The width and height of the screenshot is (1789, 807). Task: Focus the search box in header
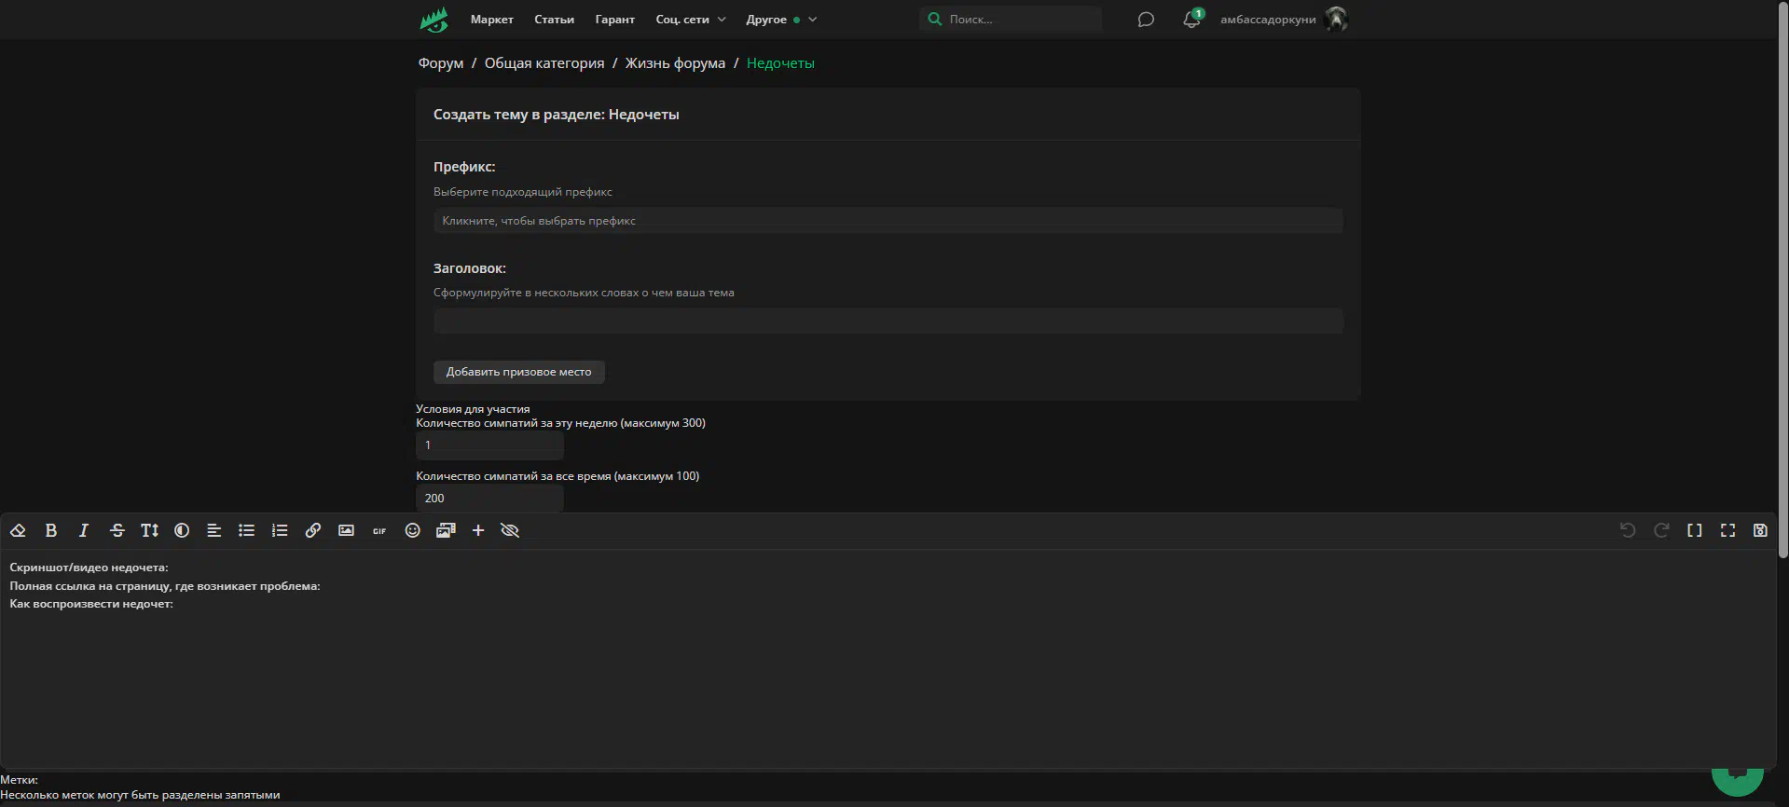pos(1011,19)
